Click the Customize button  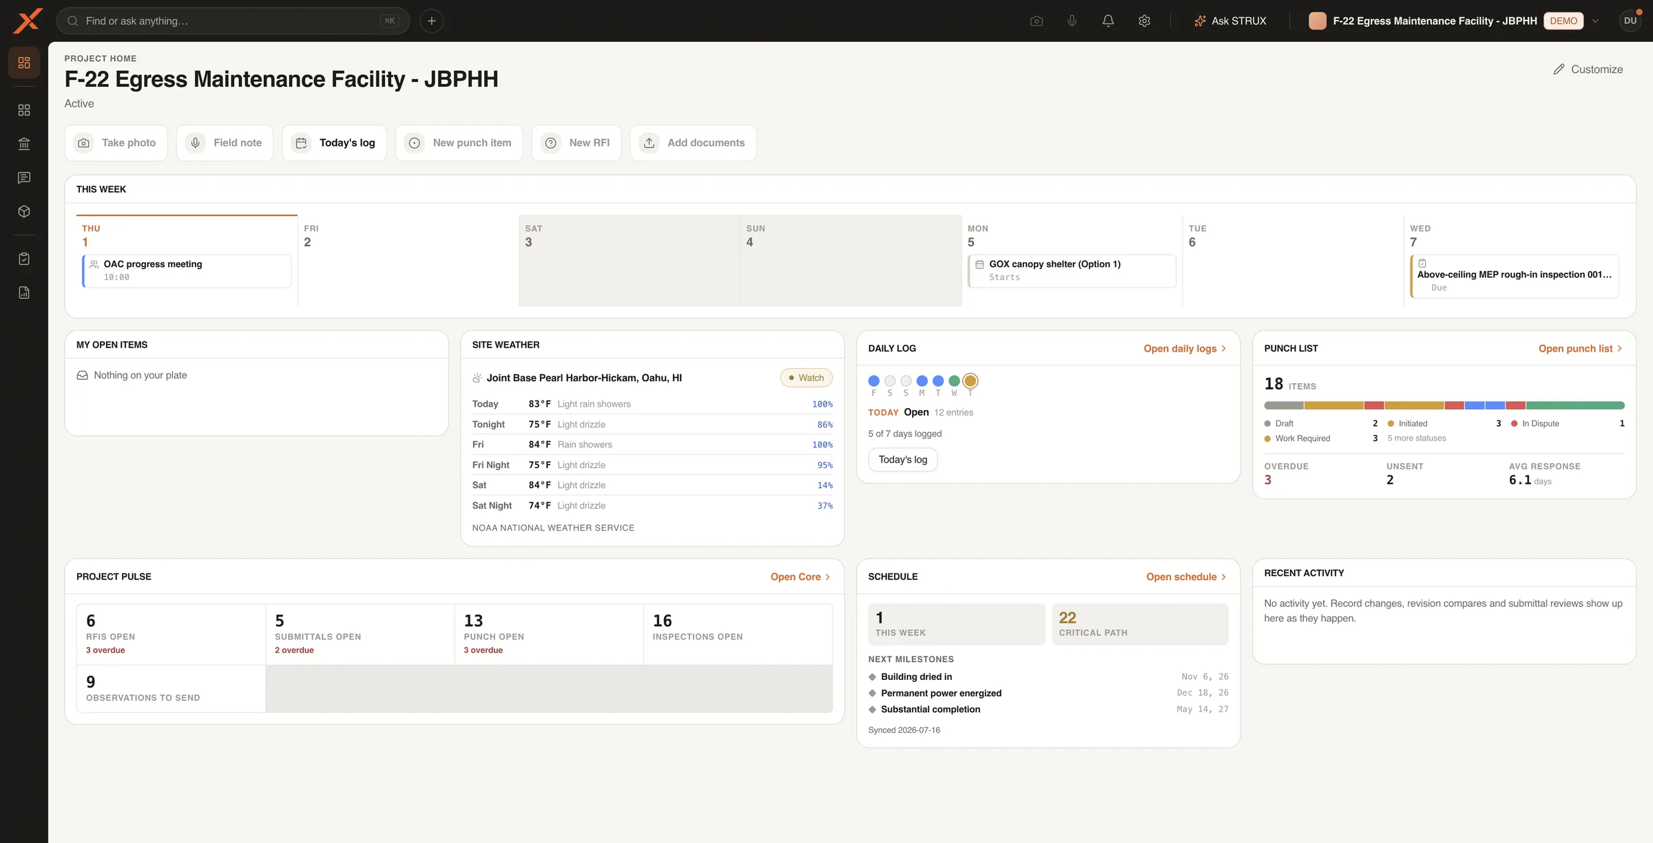(x=1588, y=70)
